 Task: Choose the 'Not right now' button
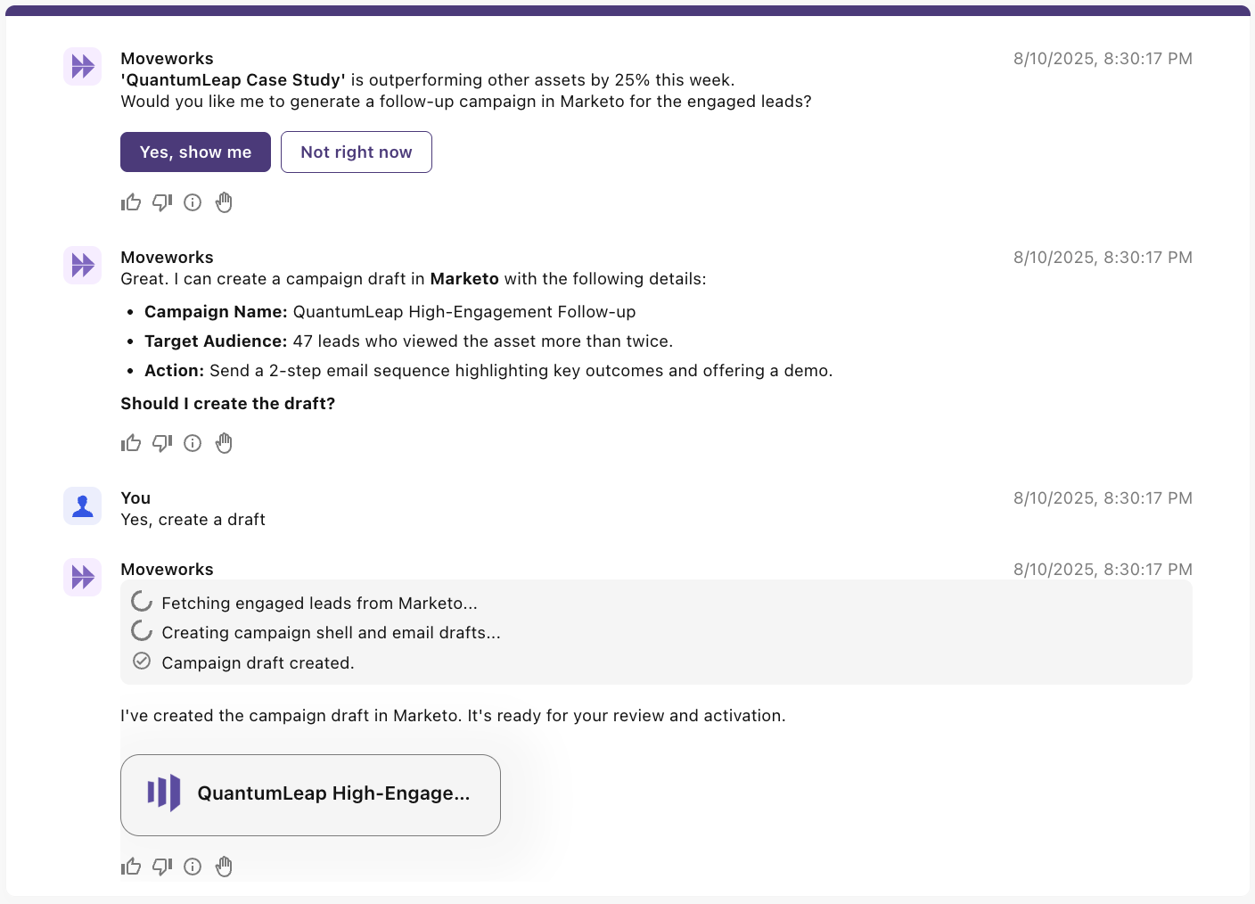(x=357, y=152)
